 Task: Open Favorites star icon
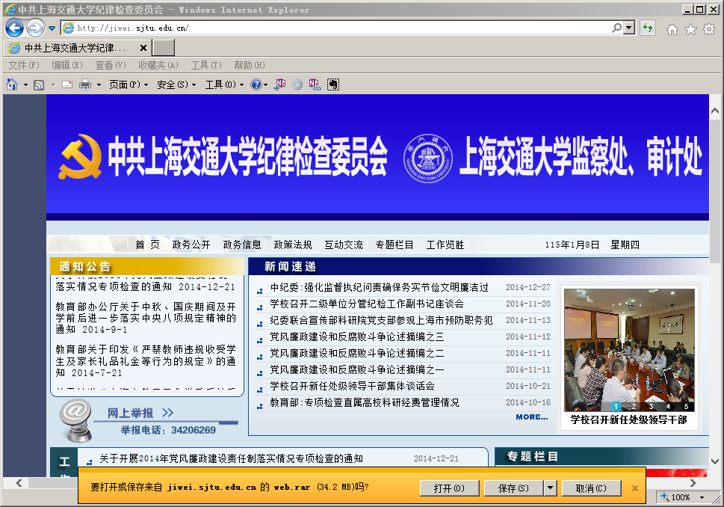point(690,30)
